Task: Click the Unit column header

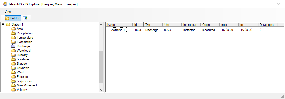Action: 172,25
